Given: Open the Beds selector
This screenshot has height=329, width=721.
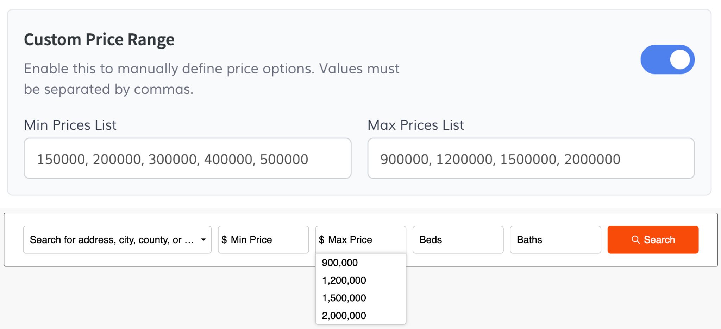Looking at the screenshot, I should [x=458, y=240].
